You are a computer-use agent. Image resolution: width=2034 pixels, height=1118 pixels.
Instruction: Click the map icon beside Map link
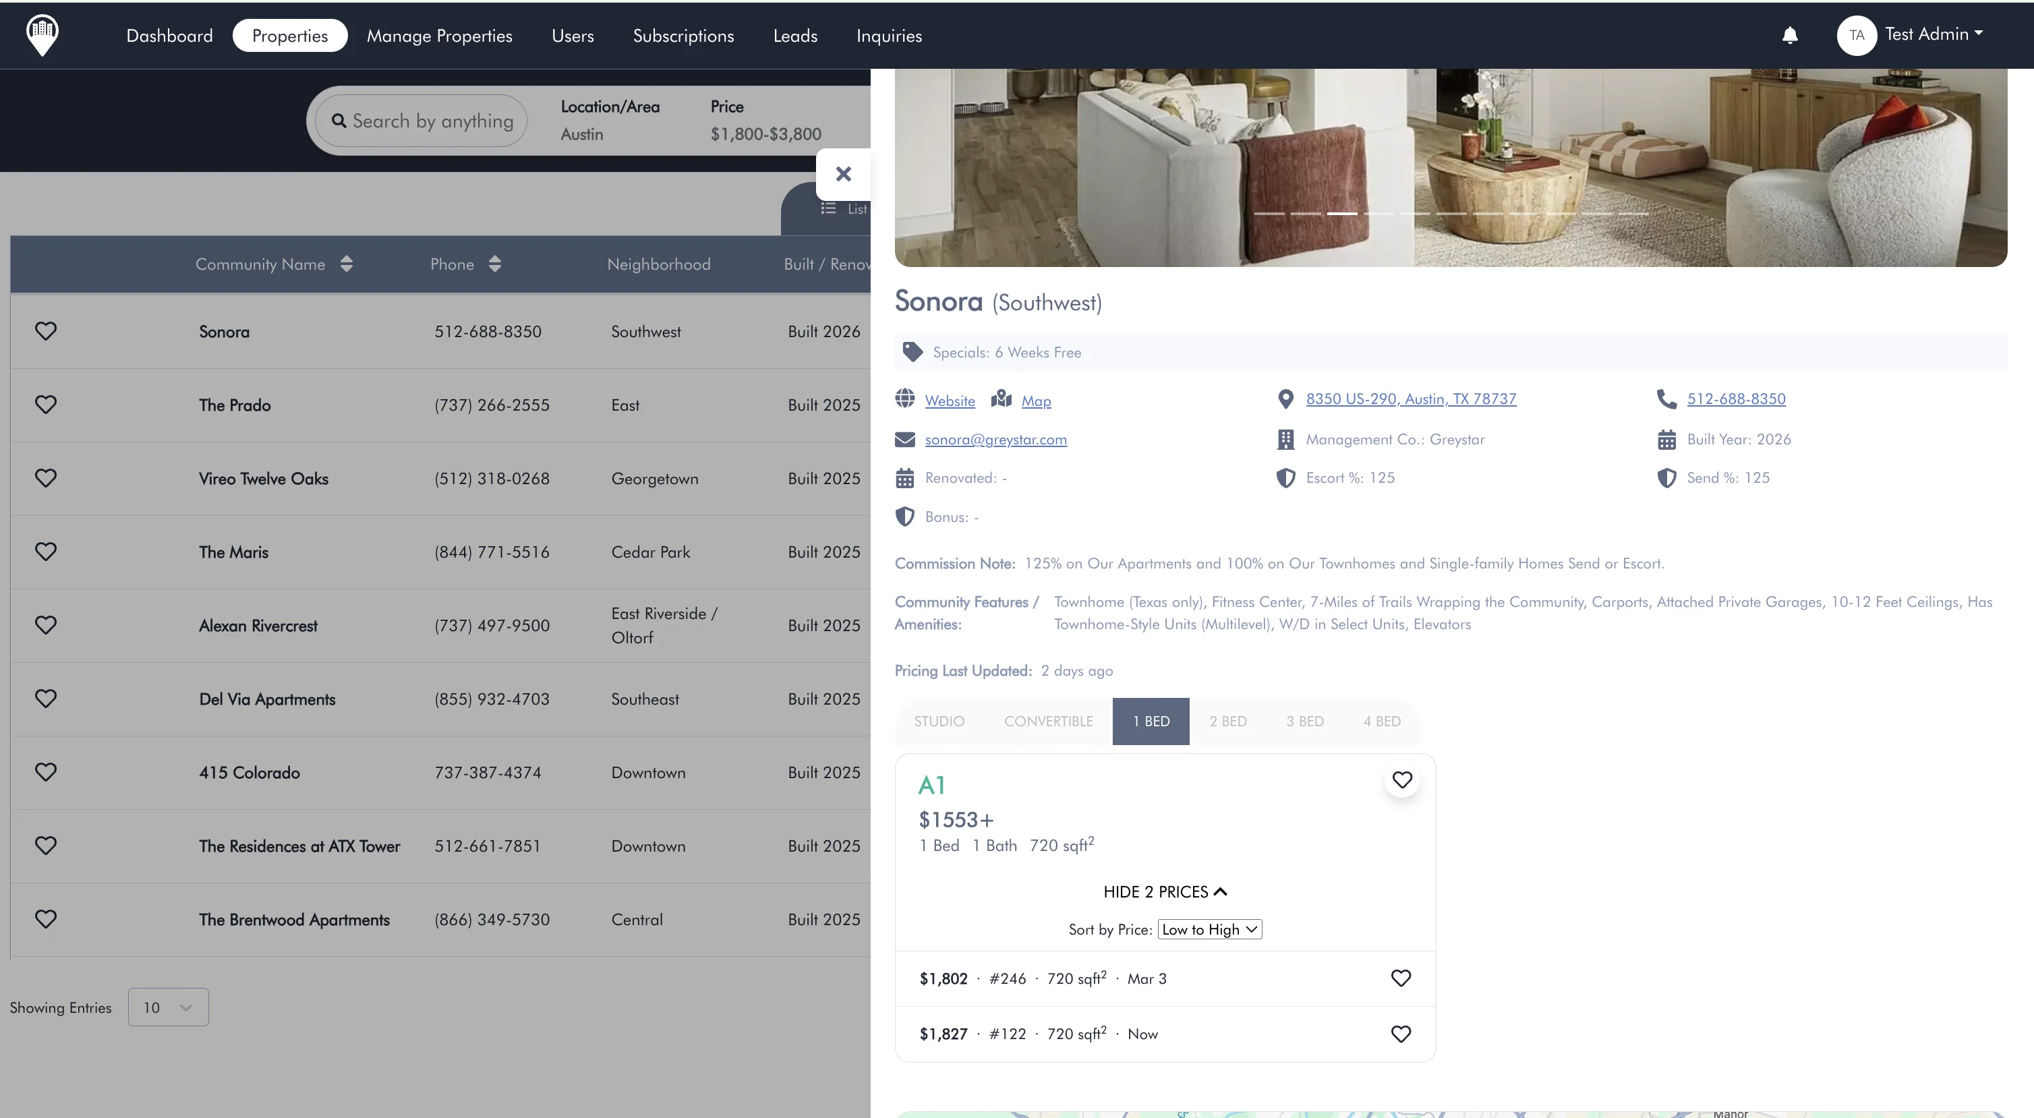(1001, 399)
